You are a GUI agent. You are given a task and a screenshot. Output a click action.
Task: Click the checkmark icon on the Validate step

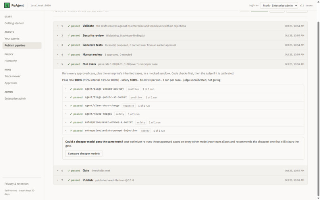[69, 26]
